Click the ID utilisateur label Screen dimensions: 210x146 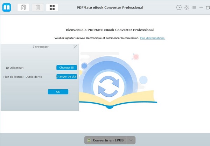15,68
